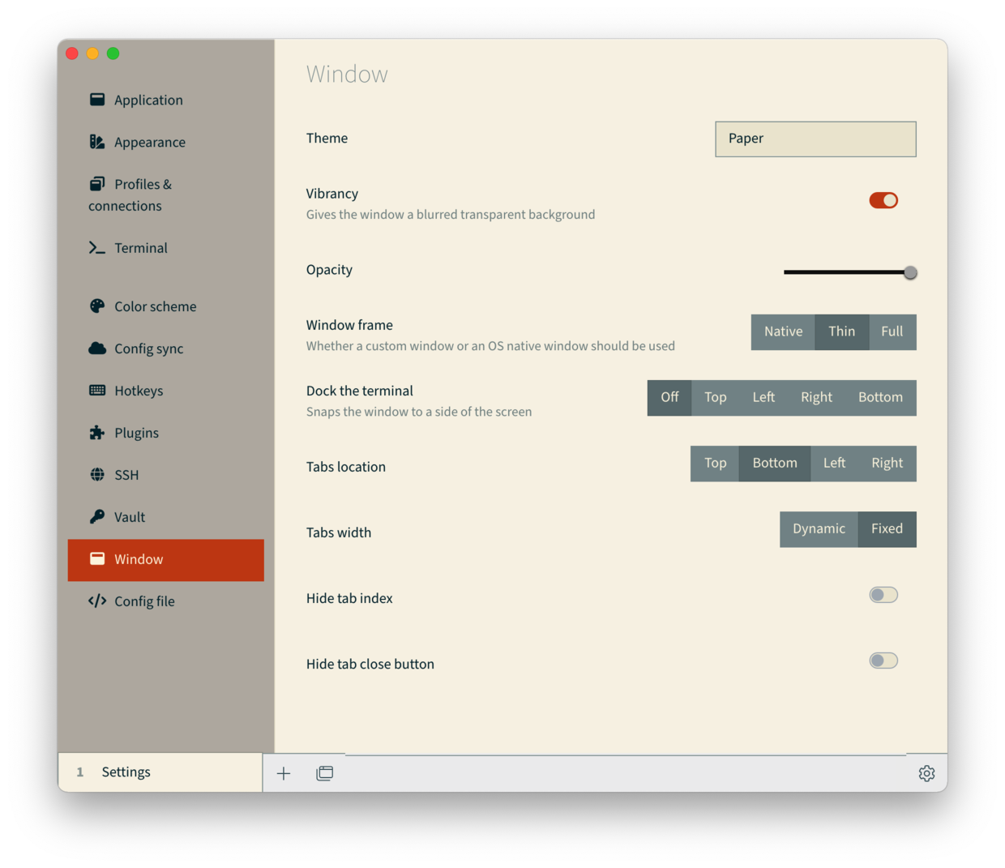Click the settings gear icon
The image size is (1005, 868).
tap(926, 773)
